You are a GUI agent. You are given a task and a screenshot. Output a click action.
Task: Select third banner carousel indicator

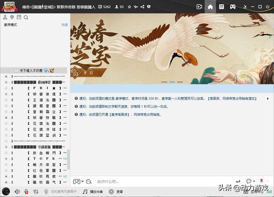click(x=180, y=82)
